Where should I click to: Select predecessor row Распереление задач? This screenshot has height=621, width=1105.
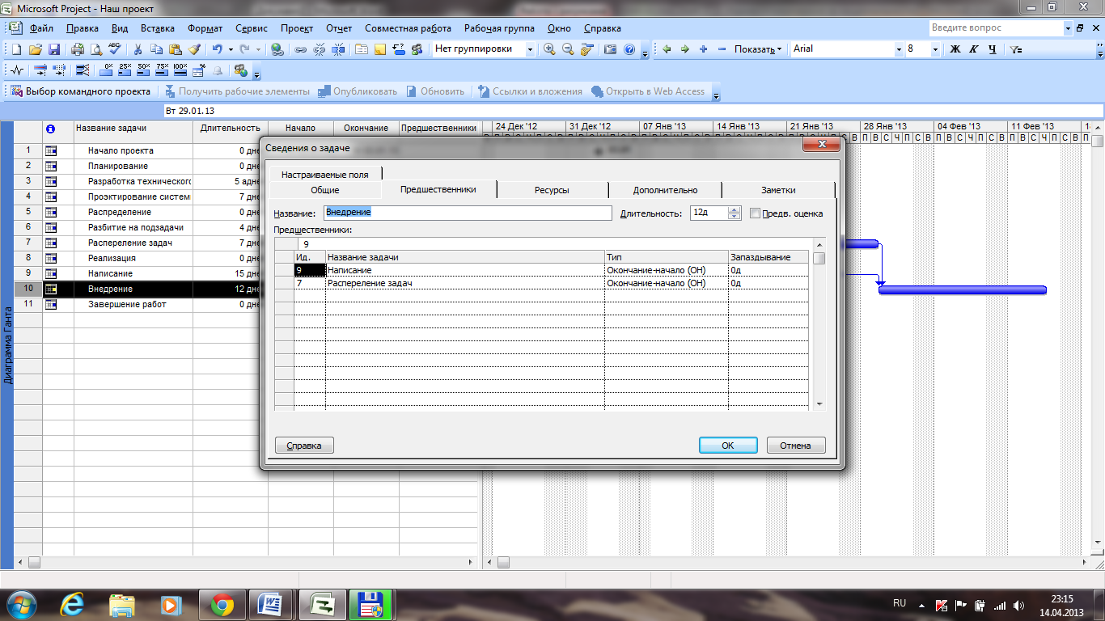click(551, 283)
